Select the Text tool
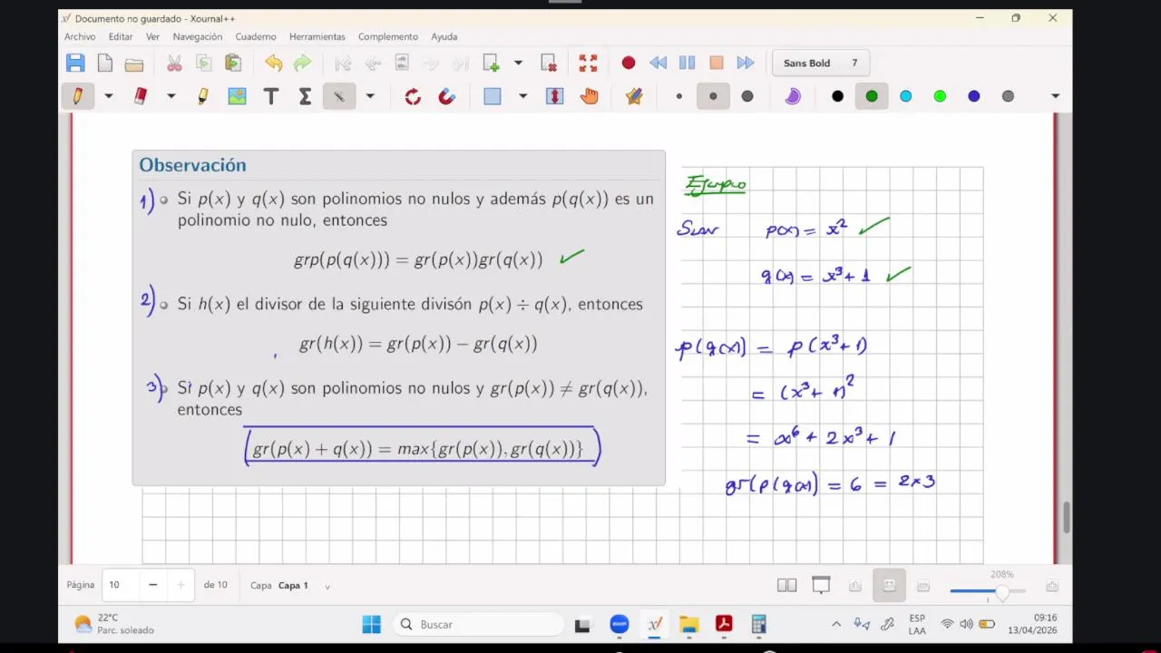The width and height of the screenshot is (1161, 653). (270, 96)
